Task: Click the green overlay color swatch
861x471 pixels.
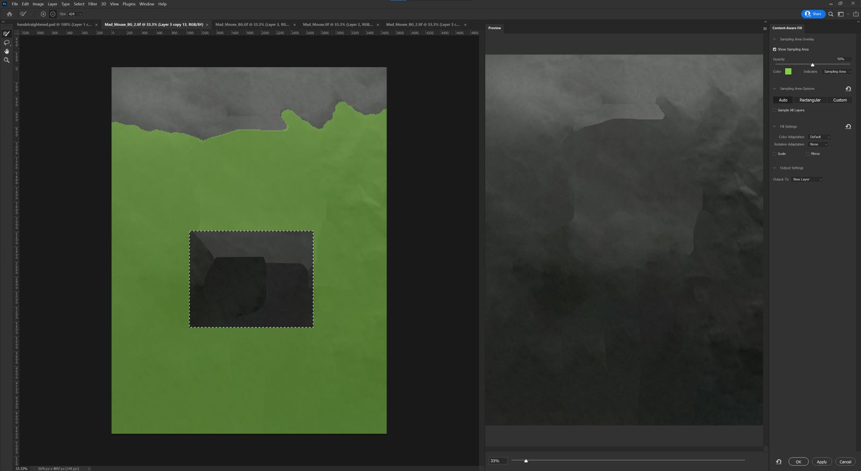Action: 788,72
